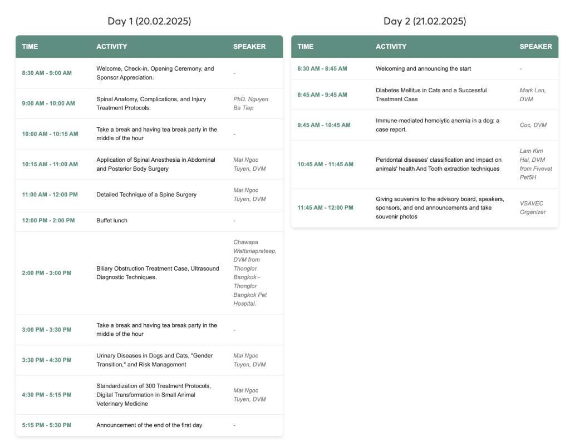Click the Day 2 TIME column header
The image size is (570, 447).
(x=306, y=47)
